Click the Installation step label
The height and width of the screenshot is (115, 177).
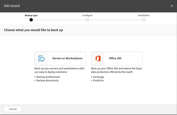[144, 15]
